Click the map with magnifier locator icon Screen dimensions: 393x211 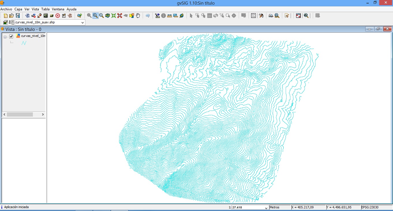(x=271, y=16)
